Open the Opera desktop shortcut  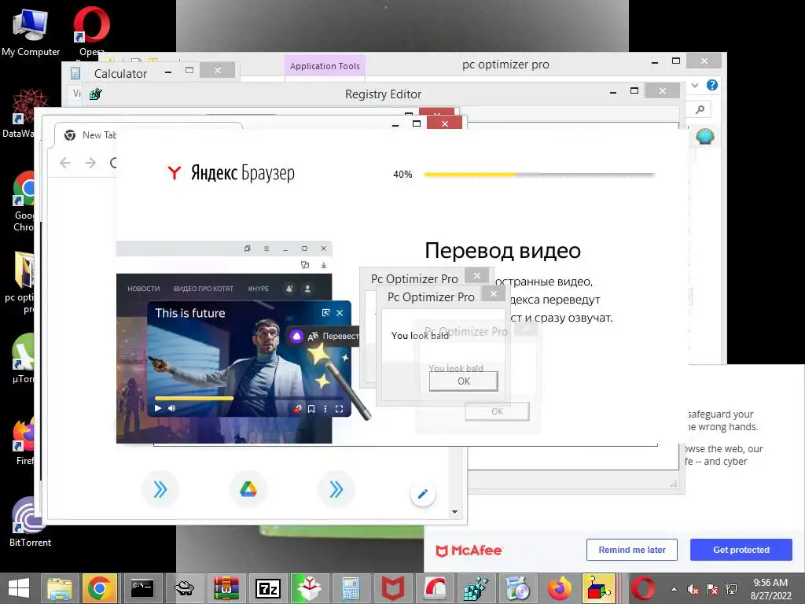(x=92, y=31)
